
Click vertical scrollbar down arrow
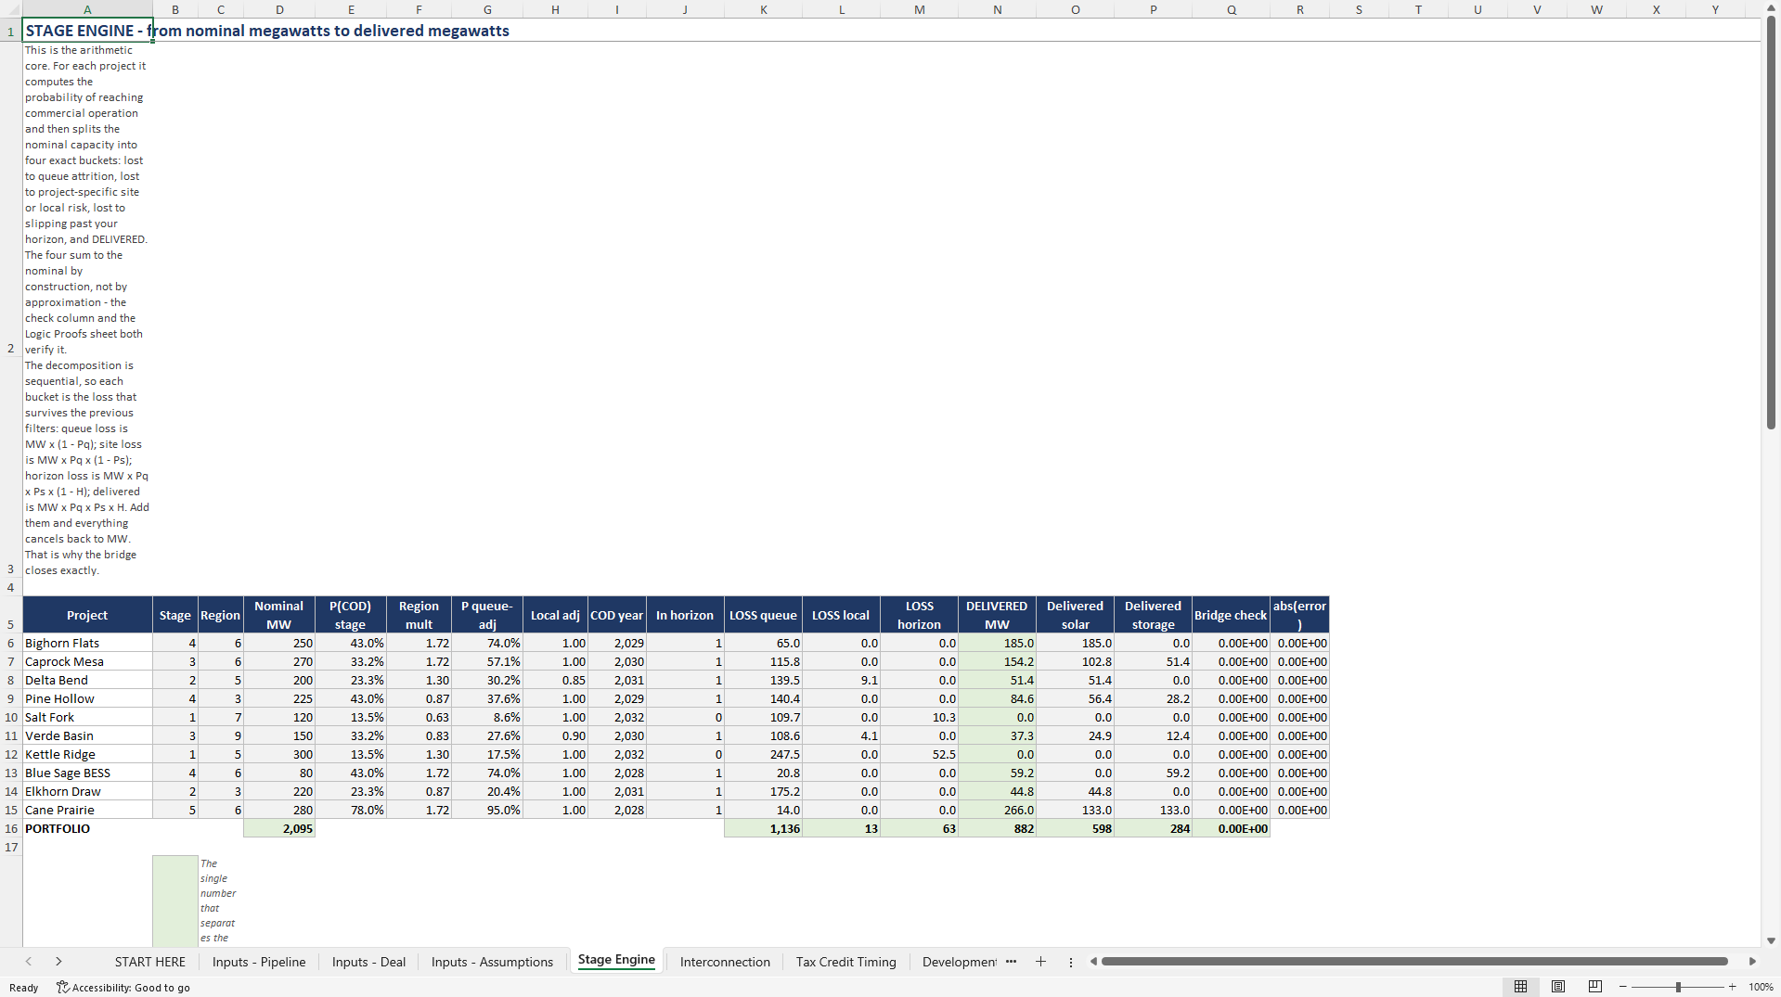[1771, 940]
